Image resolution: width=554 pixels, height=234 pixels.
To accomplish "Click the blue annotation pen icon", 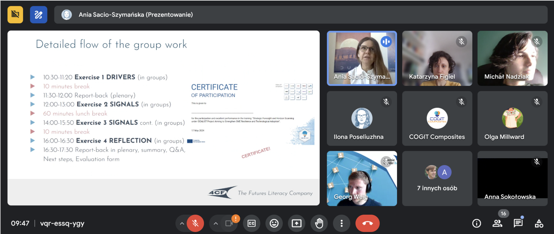I will [38, 14].
